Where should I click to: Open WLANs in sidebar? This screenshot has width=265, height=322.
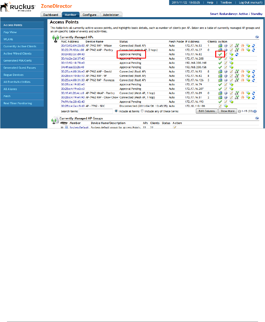click(x=22, y=39)
